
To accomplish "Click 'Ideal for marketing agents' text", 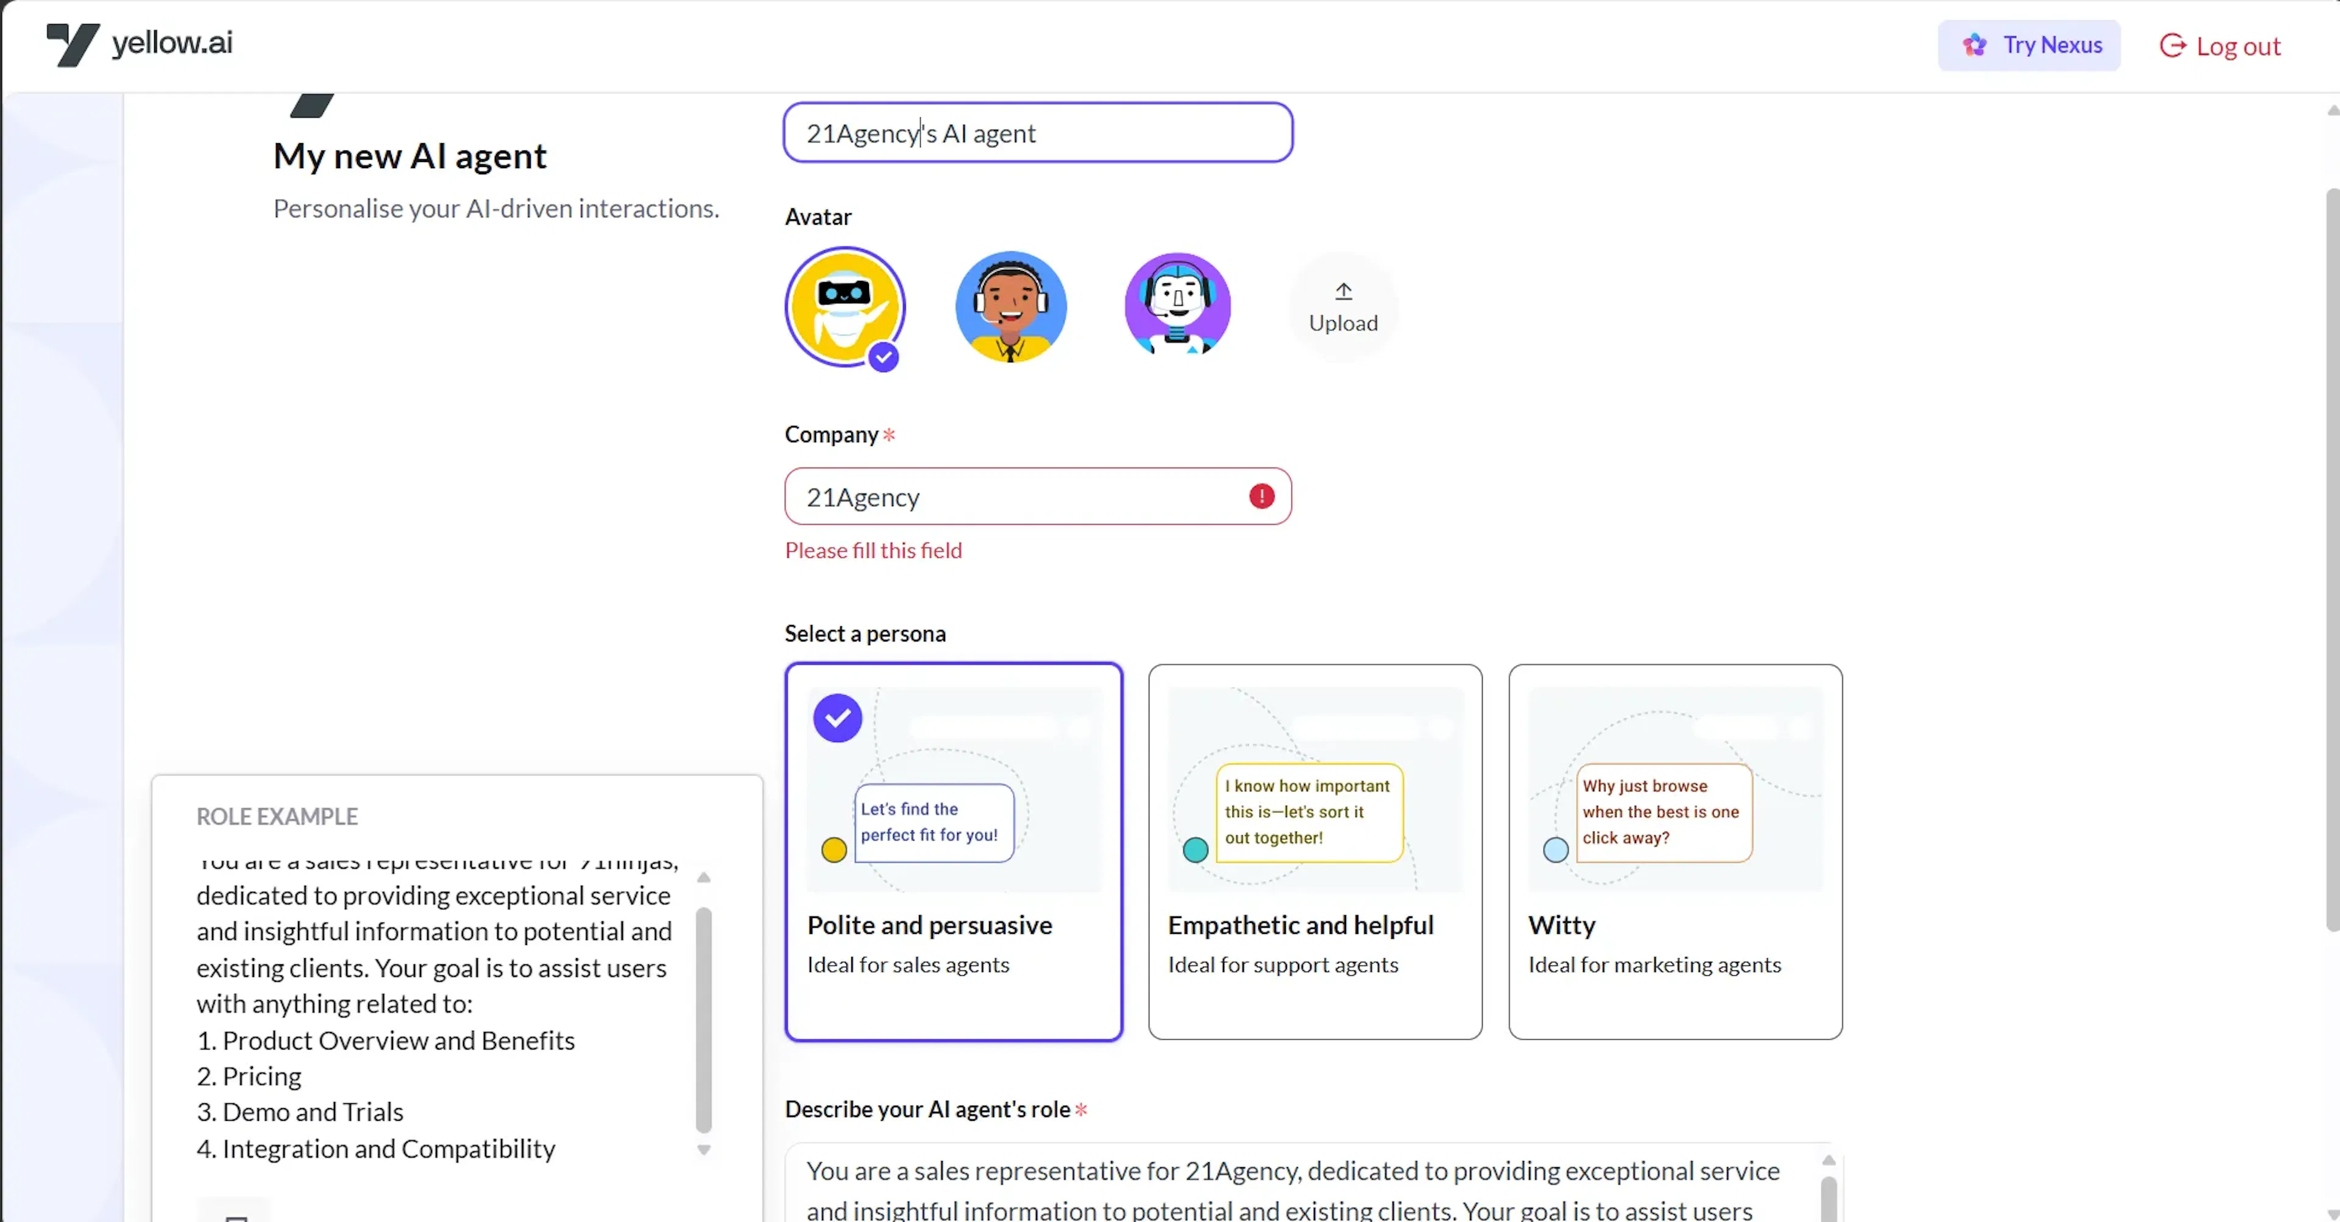I will click(x=1654, y=965).
